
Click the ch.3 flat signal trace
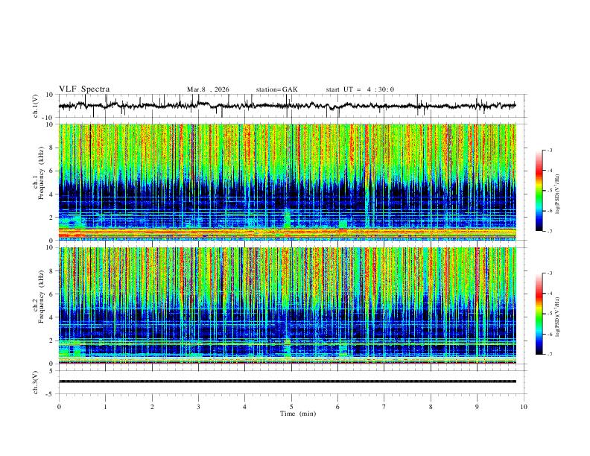(287, 381)
